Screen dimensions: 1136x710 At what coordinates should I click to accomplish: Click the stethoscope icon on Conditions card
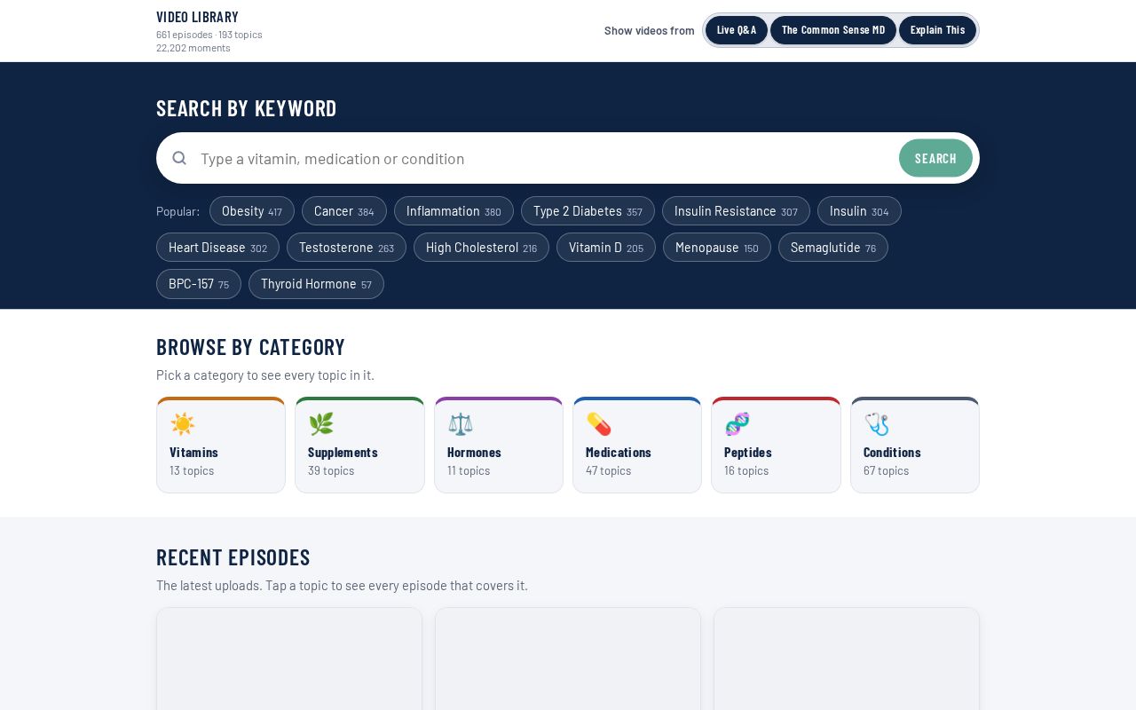[x=877, y=424]
